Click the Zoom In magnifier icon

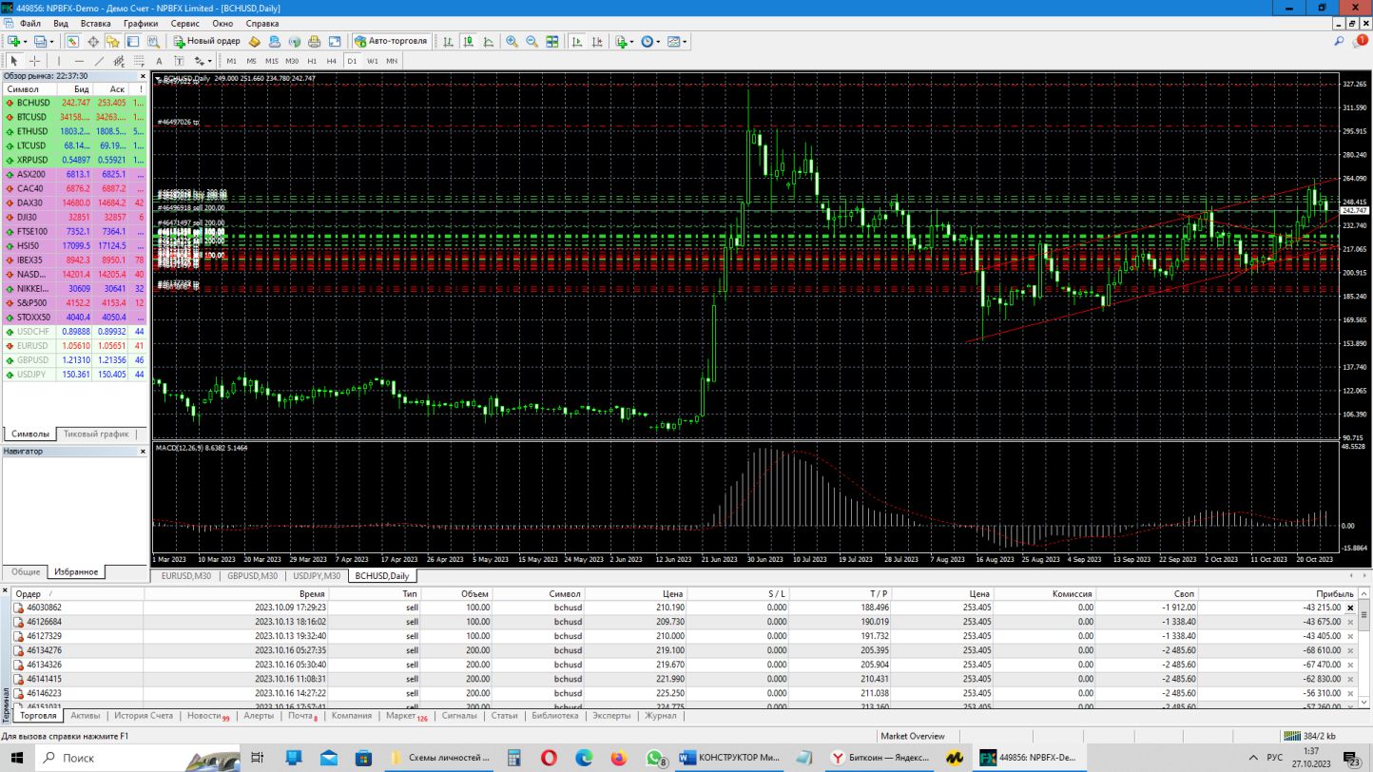coord(512,42)
